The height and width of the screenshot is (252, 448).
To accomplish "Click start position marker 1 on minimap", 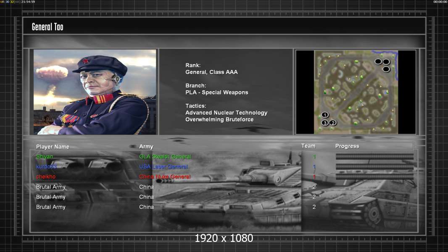I will tap(325, 115).
